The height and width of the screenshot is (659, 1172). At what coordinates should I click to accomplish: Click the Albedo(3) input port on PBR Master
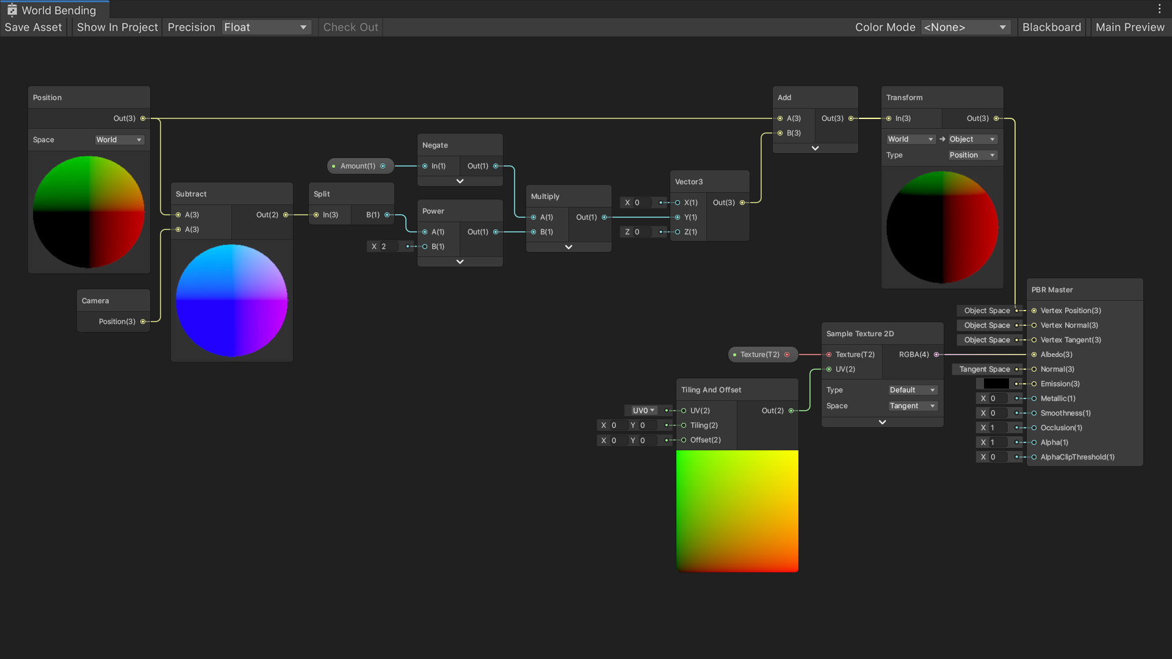(1034, 355)
